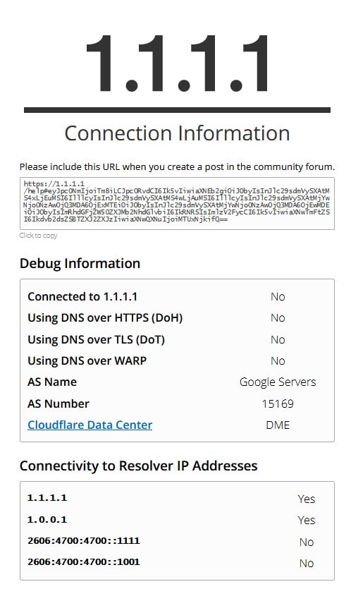Click the 'Click to copy' label
Viewport: 351px width, 589px height.
(38, 236)
